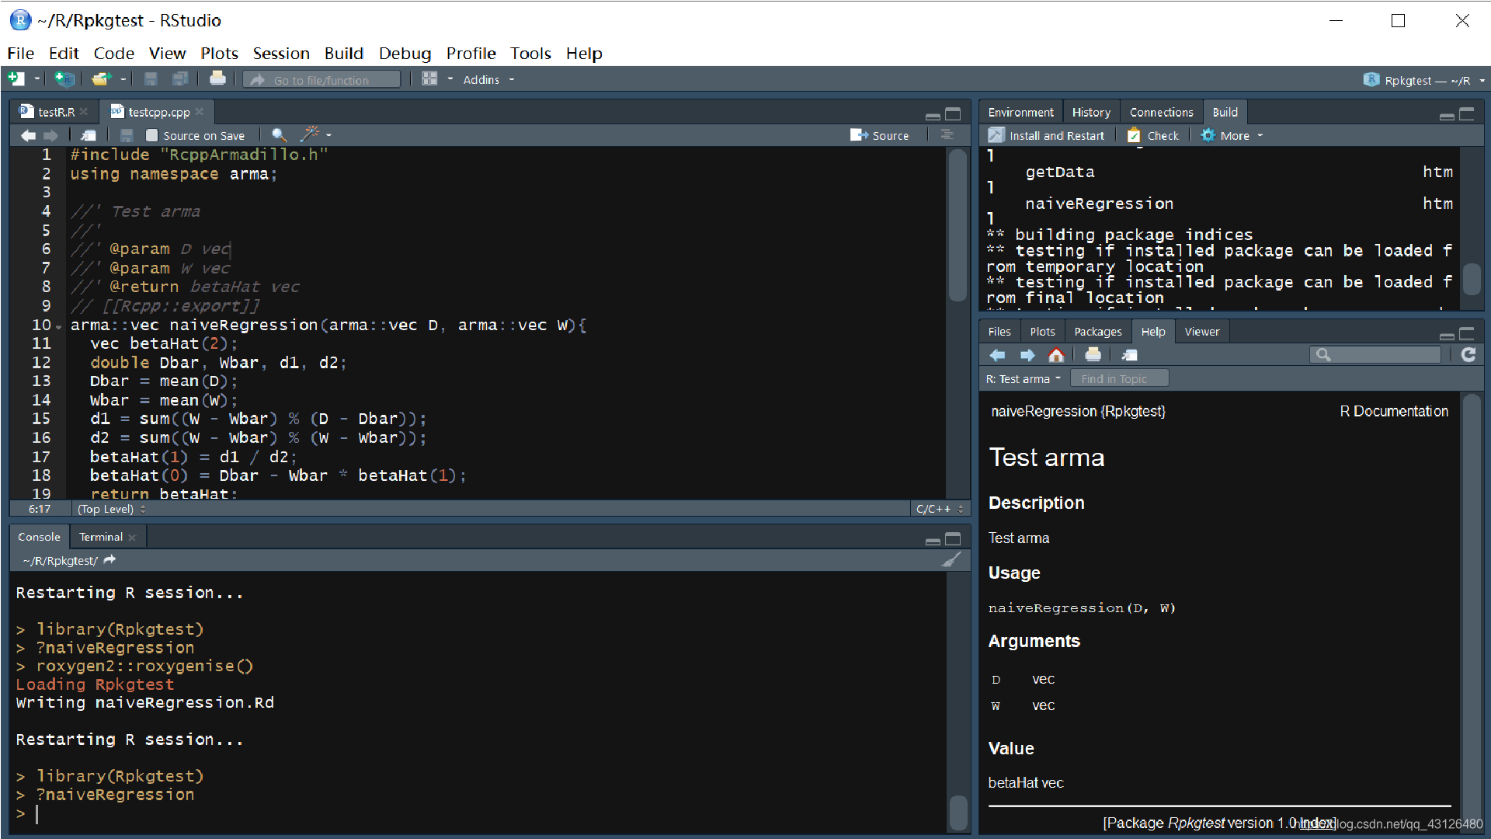The image size is (1491, 839).
Task: Navigate back in Help pane
Action: pos(998,355)
